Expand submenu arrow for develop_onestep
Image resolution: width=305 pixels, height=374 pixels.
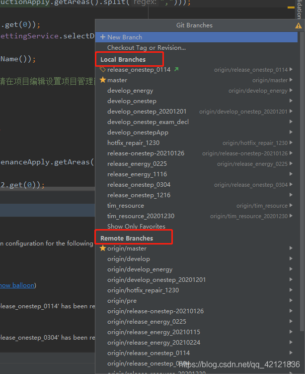tap(291, 101)
